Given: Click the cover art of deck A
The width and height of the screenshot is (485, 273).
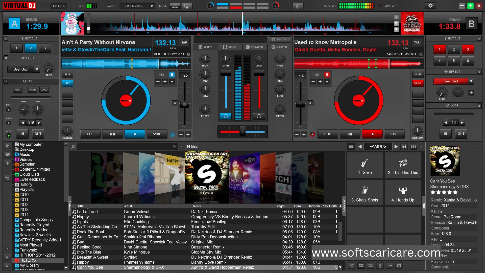Looking at the screenshot, I should pyautogui.click(x=72, y=24).
